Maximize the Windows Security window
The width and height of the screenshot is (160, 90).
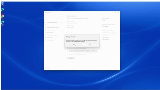pos(115,12)
